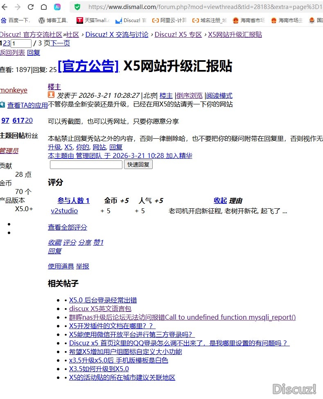Open X5的活动贴的所在城市 thread
323x399 pixels.
click(x=122, y=378)
